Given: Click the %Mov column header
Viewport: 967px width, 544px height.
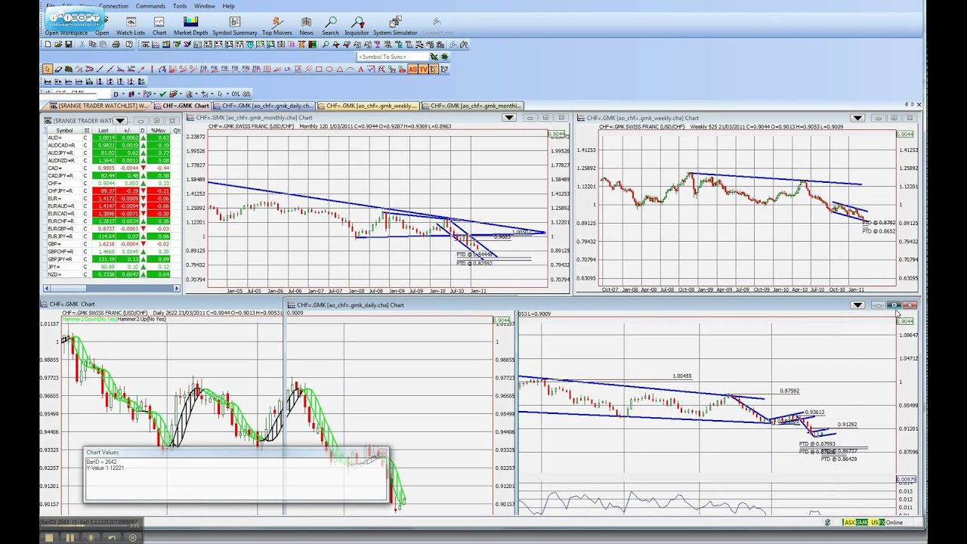Looking at the screenshot, I should 159,131.
